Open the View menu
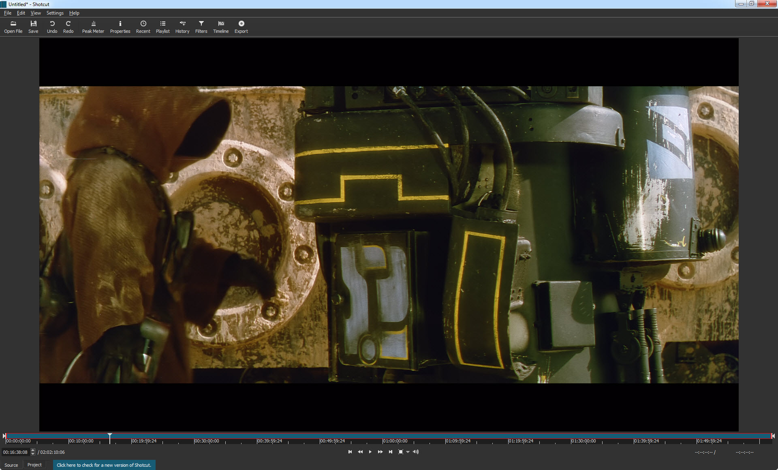 coord(36,13)
